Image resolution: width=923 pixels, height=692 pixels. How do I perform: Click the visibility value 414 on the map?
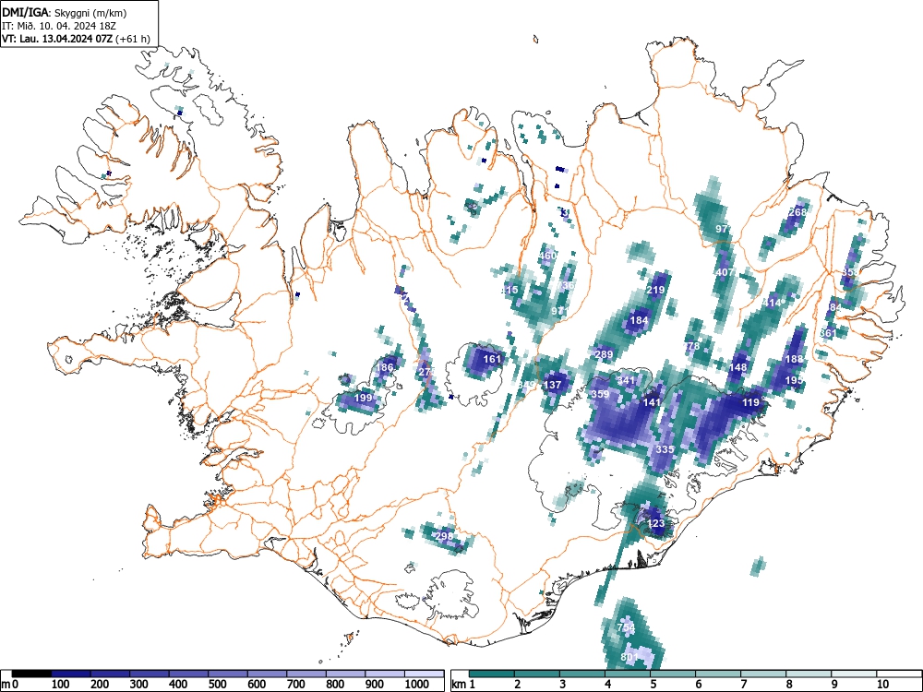click(x=772, y=303)
